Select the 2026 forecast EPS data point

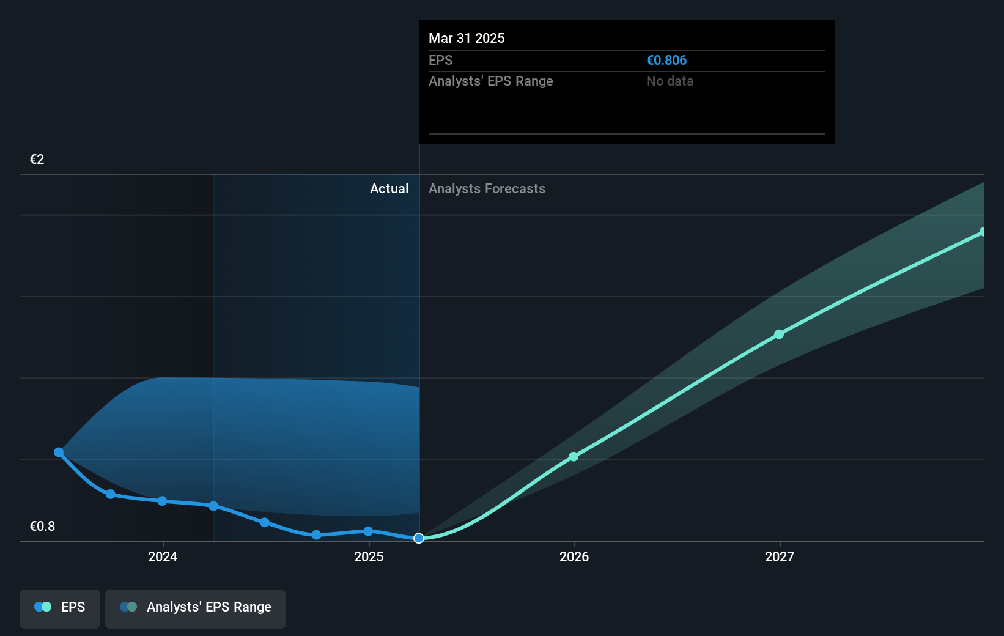point(574,457)
